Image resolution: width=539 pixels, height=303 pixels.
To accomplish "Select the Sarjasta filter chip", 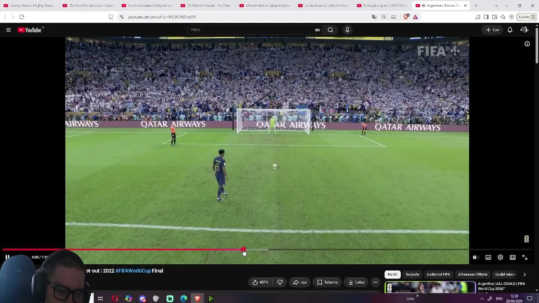I will point(412,274).
